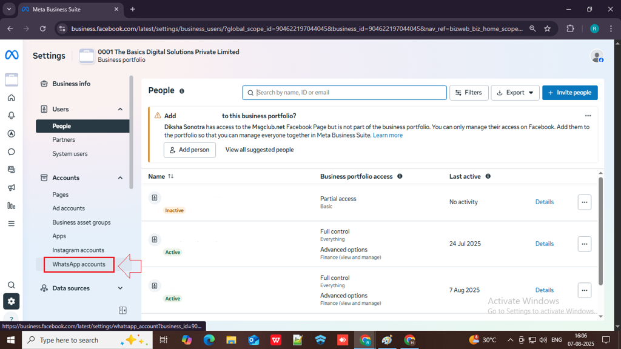
Task: Click the People info icon
Action: click(182, 91)
